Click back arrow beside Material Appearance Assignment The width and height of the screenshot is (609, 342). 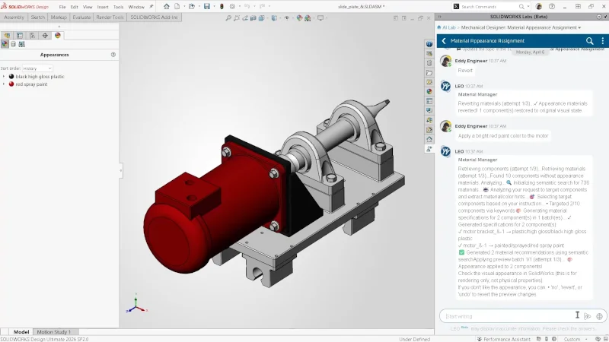[444, 40]
